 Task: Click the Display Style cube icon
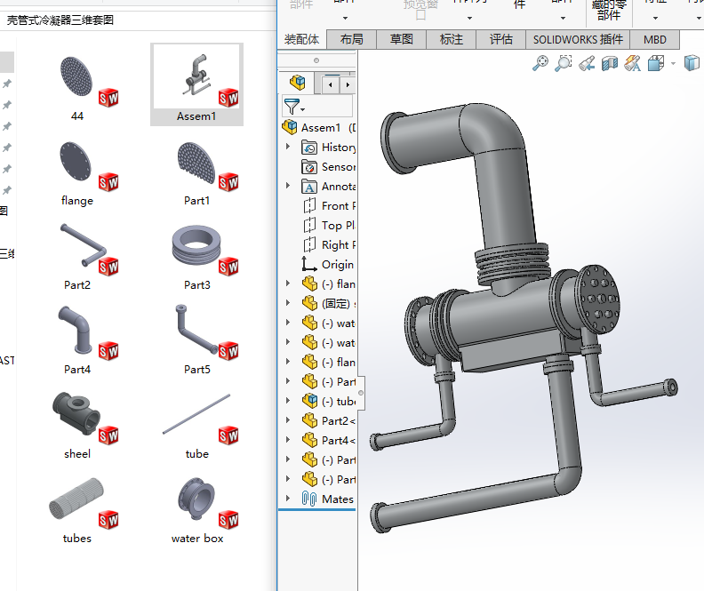point(691,63)
